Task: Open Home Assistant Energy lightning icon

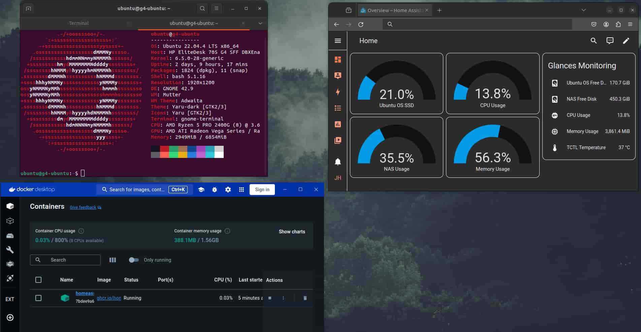Action: pyautogui.click(x=338, y=92)
